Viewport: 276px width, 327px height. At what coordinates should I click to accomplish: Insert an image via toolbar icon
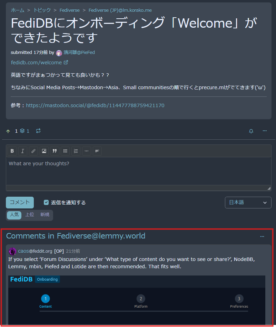tap(44, 151)
